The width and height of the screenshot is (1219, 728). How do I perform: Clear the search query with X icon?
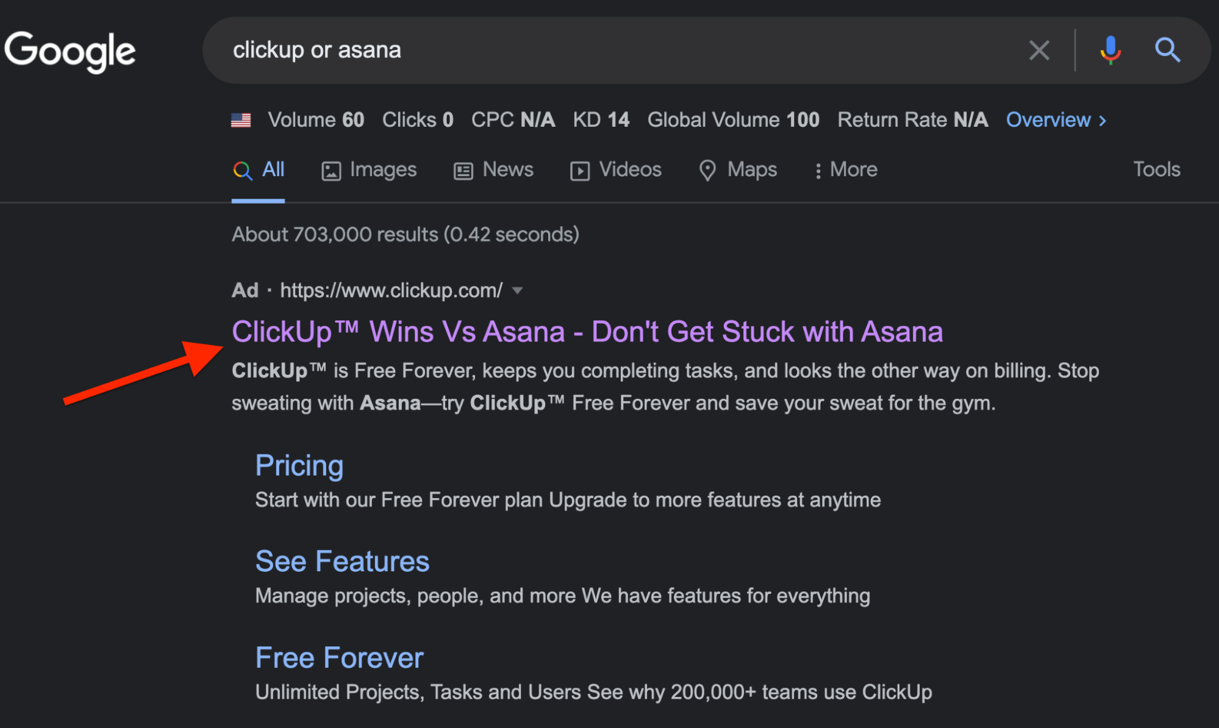coord(1039,50)
